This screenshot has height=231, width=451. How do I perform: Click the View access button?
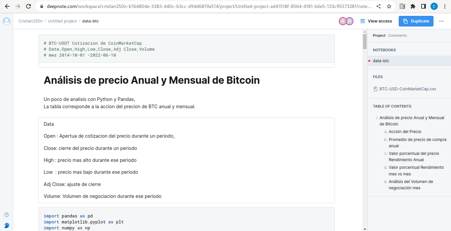[376, 21]
